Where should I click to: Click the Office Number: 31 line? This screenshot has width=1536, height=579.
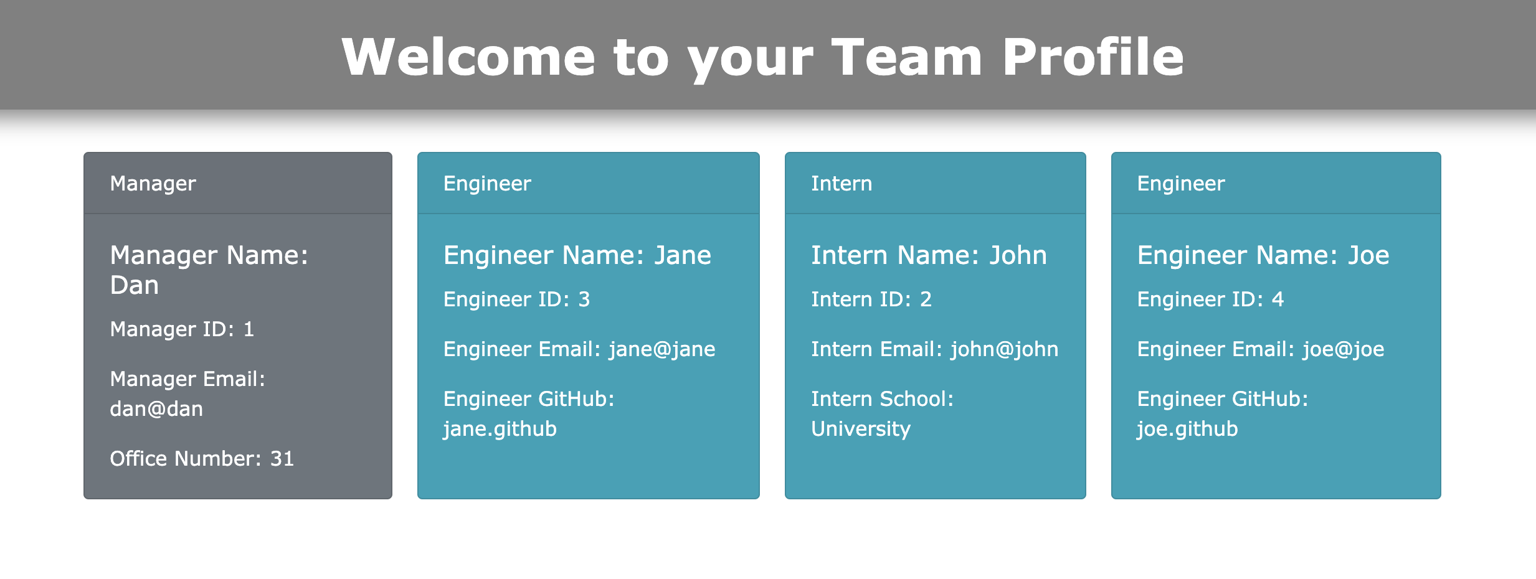pos(202,459)
